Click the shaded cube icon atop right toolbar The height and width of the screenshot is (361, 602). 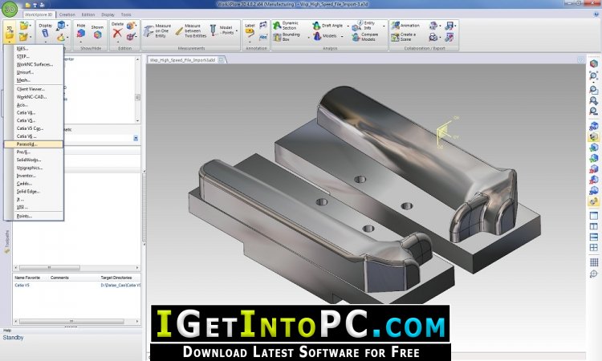point(594,63)
